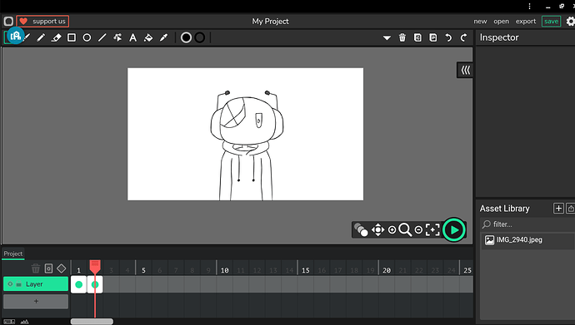Open the toolbar dropdown arrow
This screenshot has width=575, height=325.
387,37
